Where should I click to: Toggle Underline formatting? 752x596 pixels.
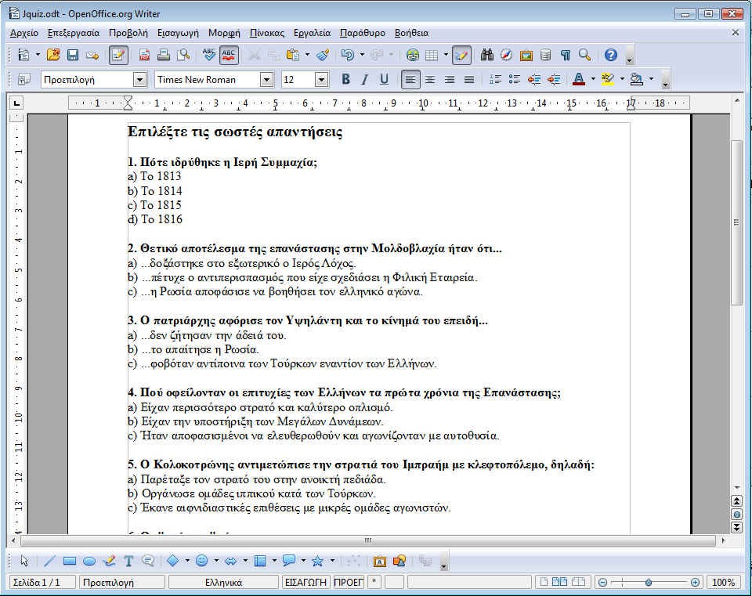[384, 79]
